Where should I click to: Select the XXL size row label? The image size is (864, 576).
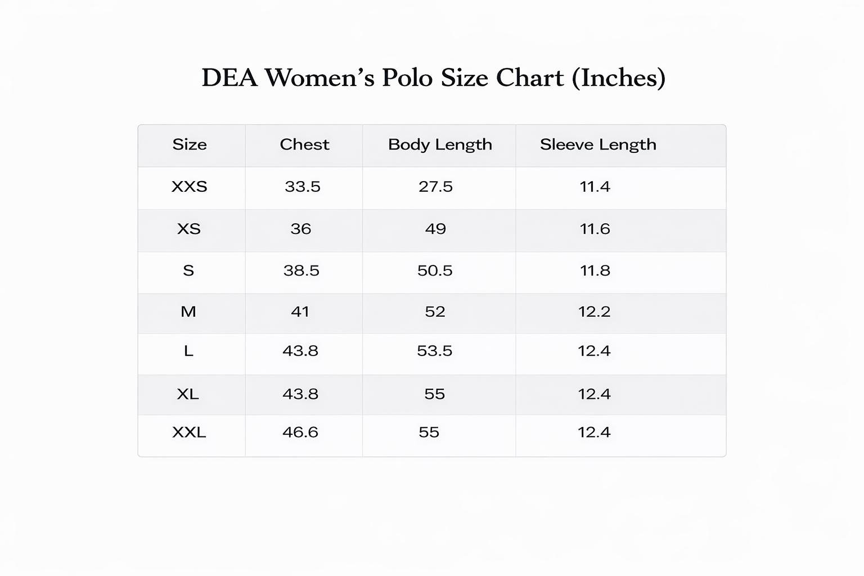pyautogui.click(x=189, y=432)
